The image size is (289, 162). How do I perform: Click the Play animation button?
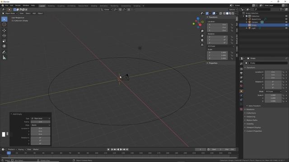pos(121,149)
